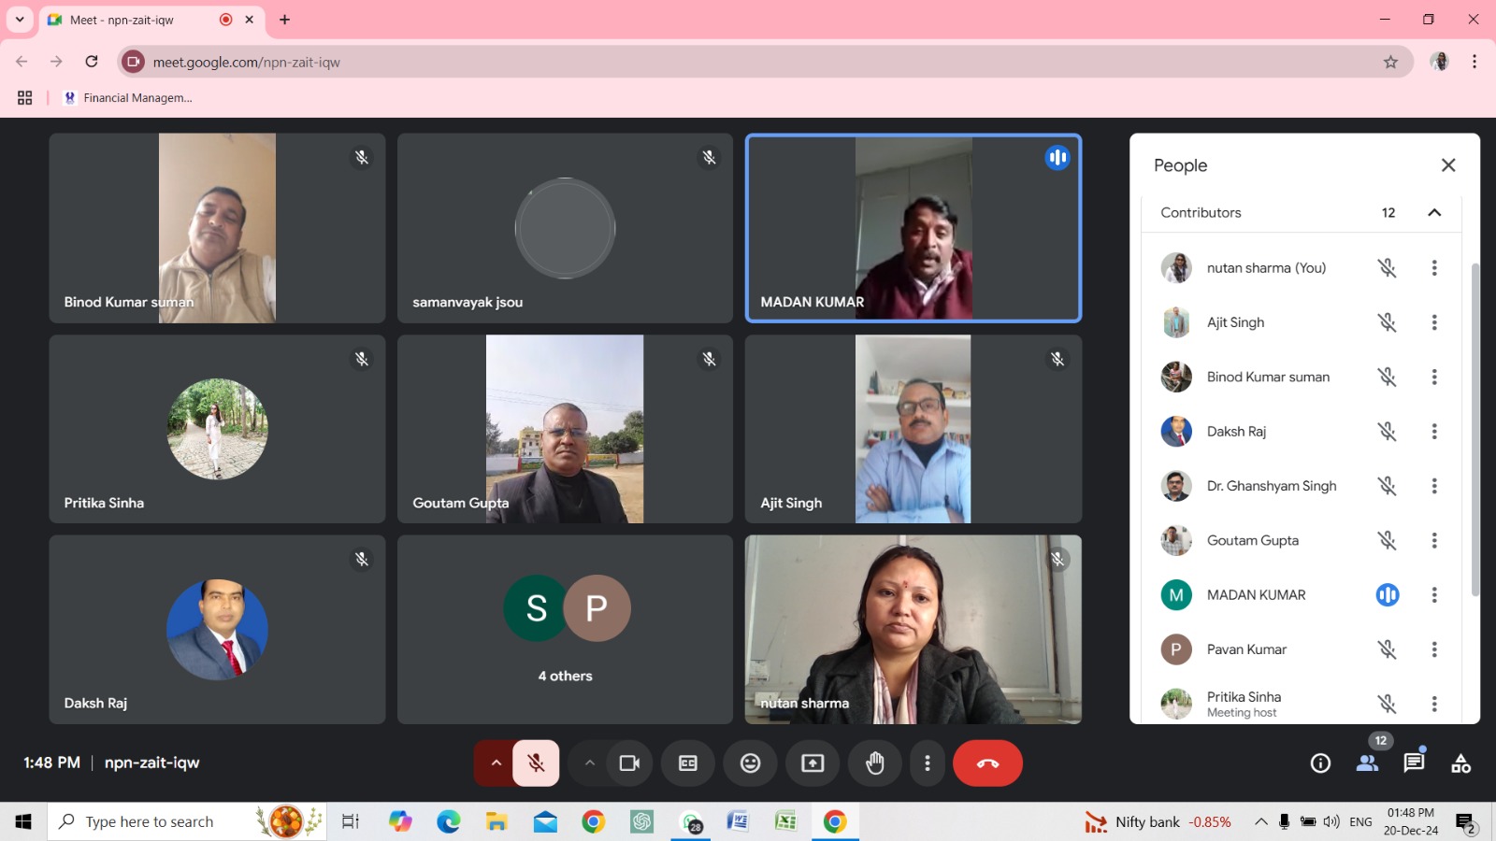Open more actions for Pavan Kumar
The width and height of the screenshot is (1496, 841).
click(1434, 649)
